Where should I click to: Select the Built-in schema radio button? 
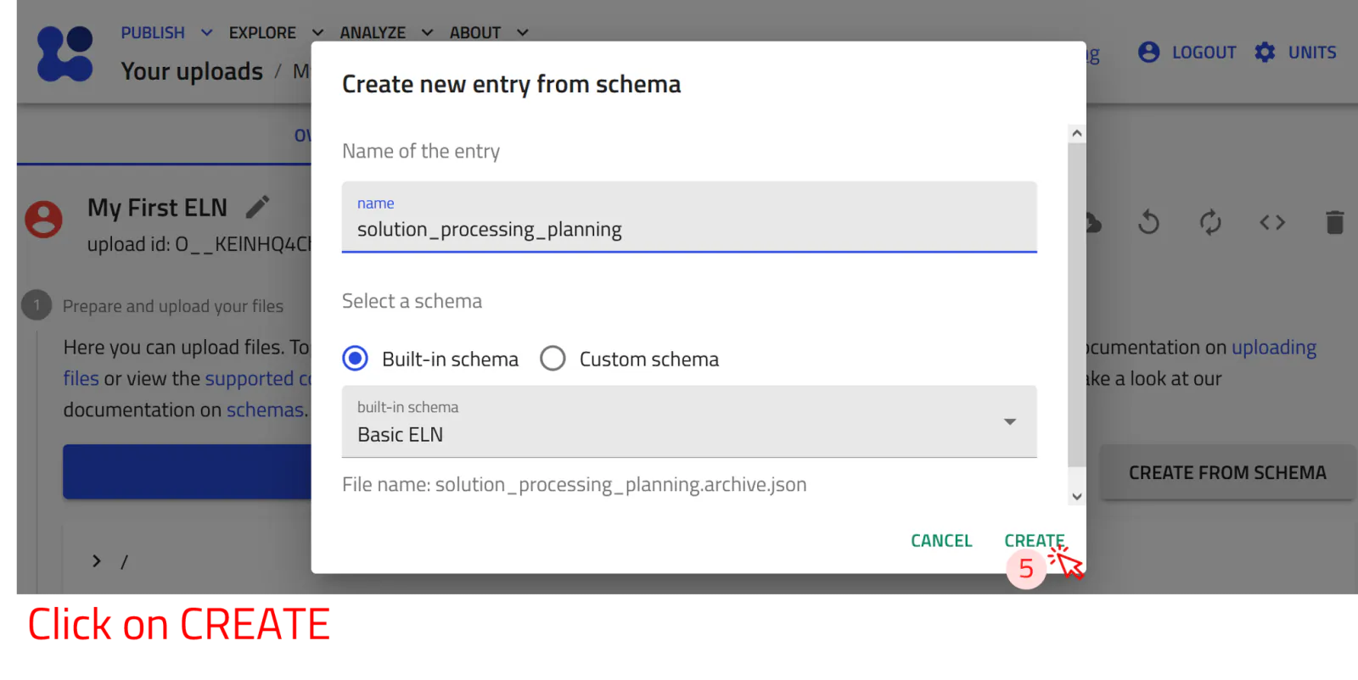point(356,359)
